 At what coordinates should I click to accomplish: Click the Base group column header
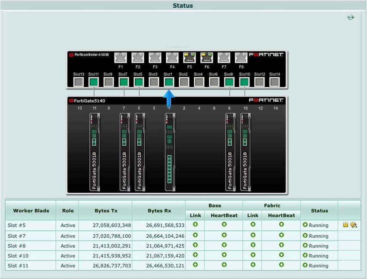pyautogui.click(x=215, y=205)
